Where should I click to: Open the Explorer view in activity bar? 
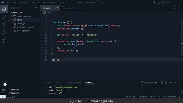point(4,9)
